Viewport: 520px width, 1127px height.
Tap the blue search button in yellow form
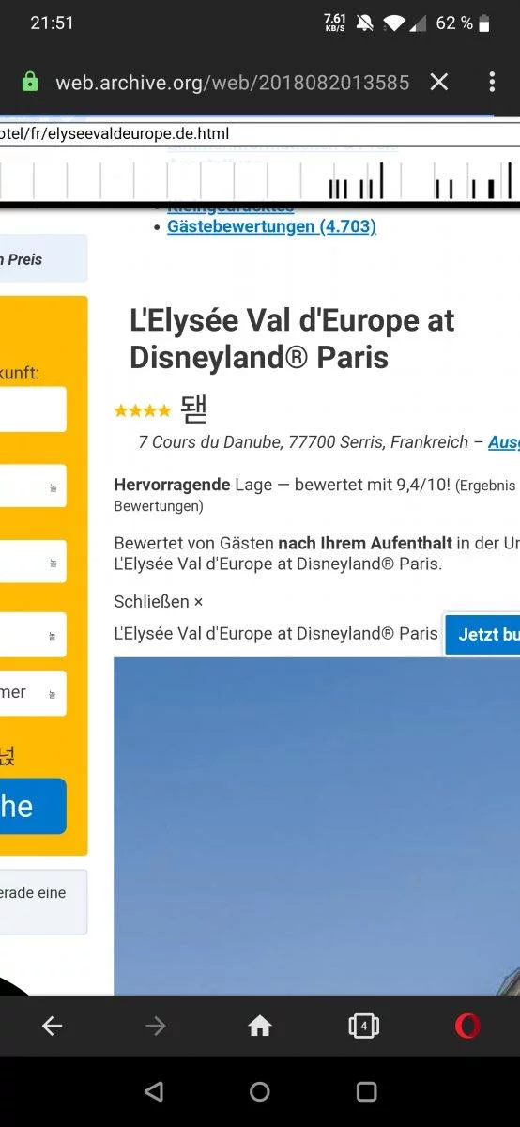pos(33,806)
